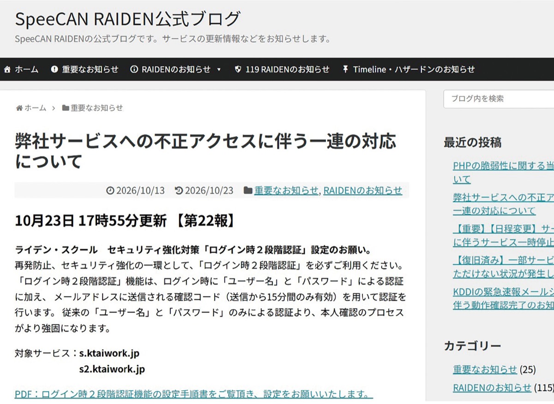Viewport: 554px width, 404px height.
Task: Open recent post 【復旧済み】一部サービ
Action: tap(503, 267)
